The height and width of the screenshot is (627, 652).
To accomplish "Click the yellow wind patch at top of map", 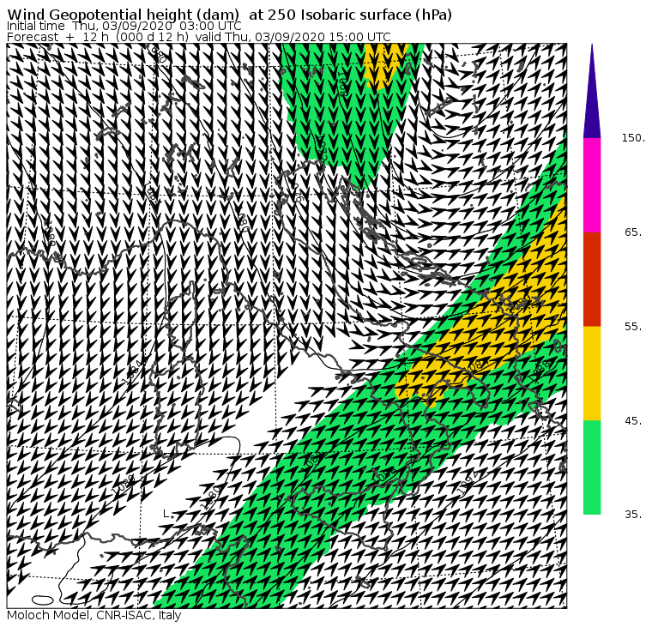I will pos(386,66).
